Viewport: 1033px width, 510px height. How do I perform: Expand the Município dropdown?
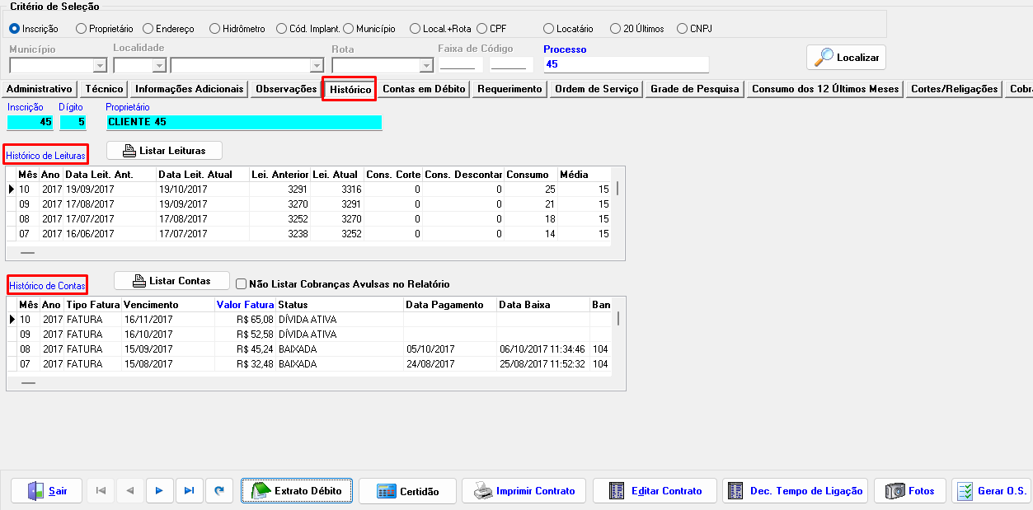[x=100, y=65]
